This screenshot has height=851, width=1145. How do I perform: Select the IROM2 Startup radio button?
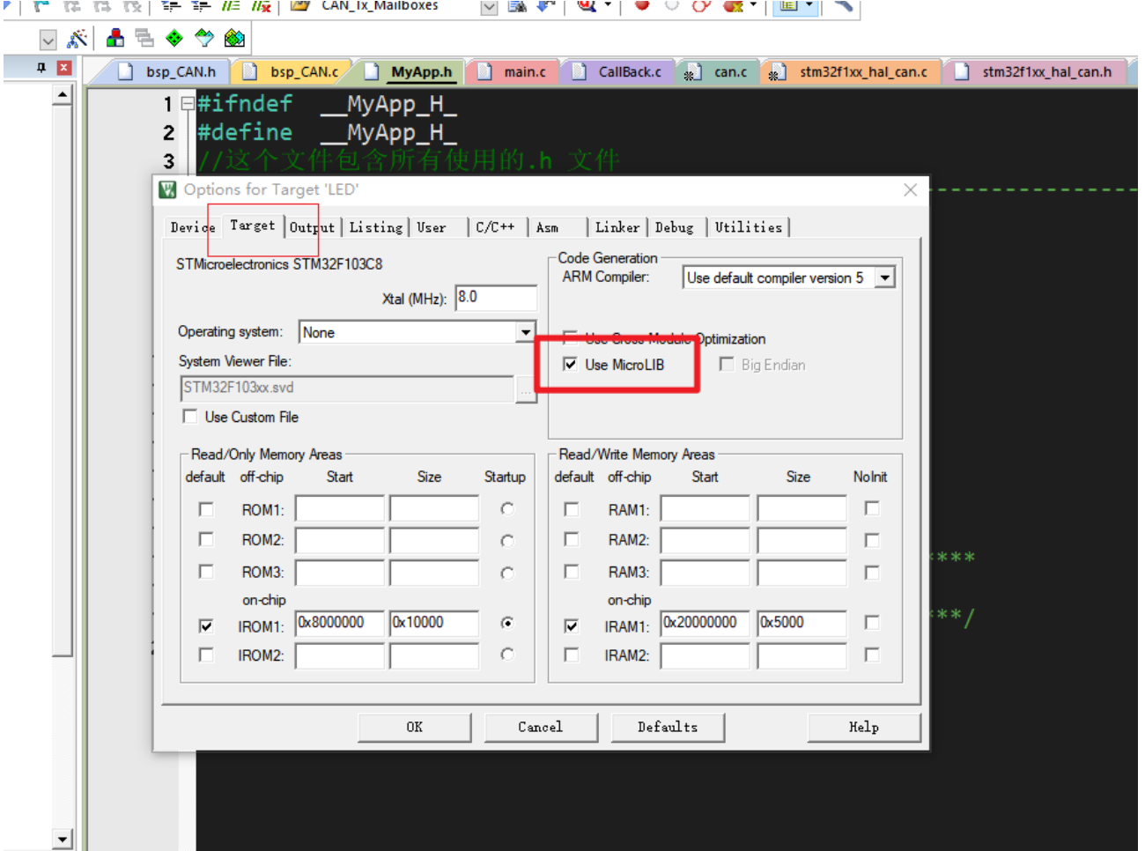tap(507, 655)
